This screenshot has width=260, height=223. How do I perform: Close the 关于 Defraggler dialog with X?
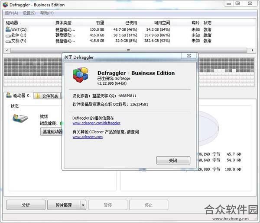pyautogui.click(x=189, y=56)
